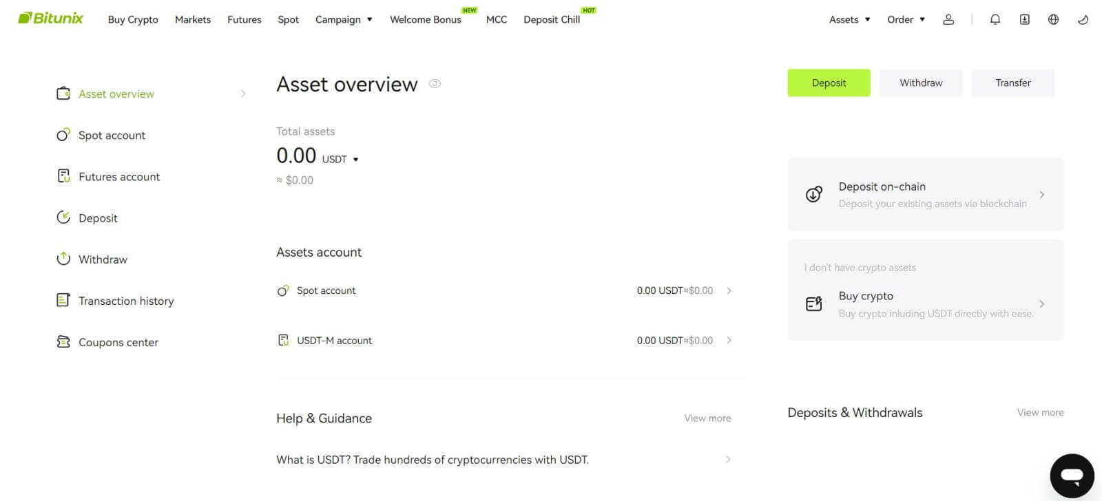Open the chat support bubble
The height and width of the screenshot is (501, 1102).
pyautogui.click(x=1072, y=475)
